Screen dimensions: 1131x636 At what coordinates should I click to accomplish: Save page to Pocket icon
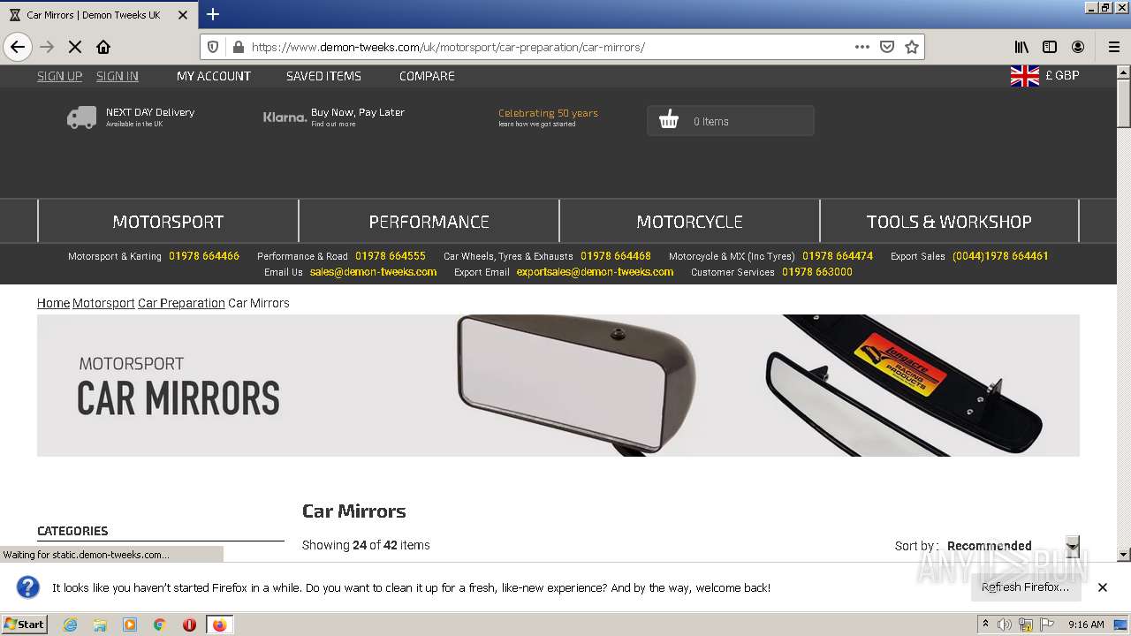[887, 47]
